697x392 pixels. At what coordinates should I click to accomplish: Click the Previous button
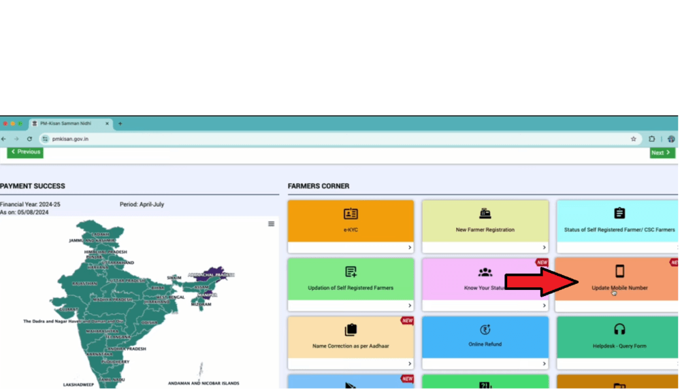point(25,152)
